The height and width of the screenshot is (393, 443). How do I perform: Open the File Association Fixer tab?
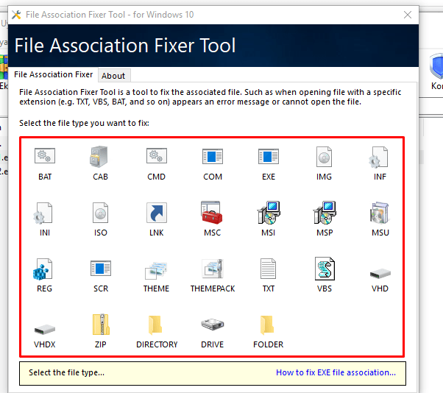click(54, 74)
